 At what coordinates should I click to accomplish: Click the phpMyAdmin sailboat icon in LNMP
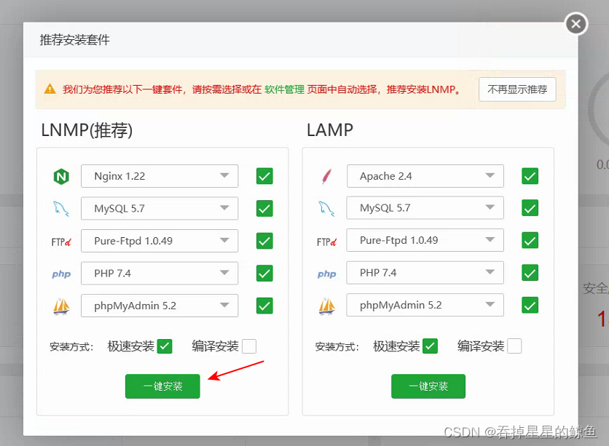point(61,306)
